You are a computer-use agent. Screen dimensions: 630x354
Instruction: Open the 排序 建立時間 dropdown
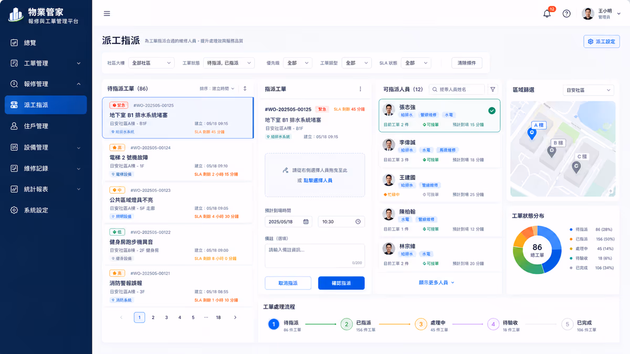click(217, 89)
